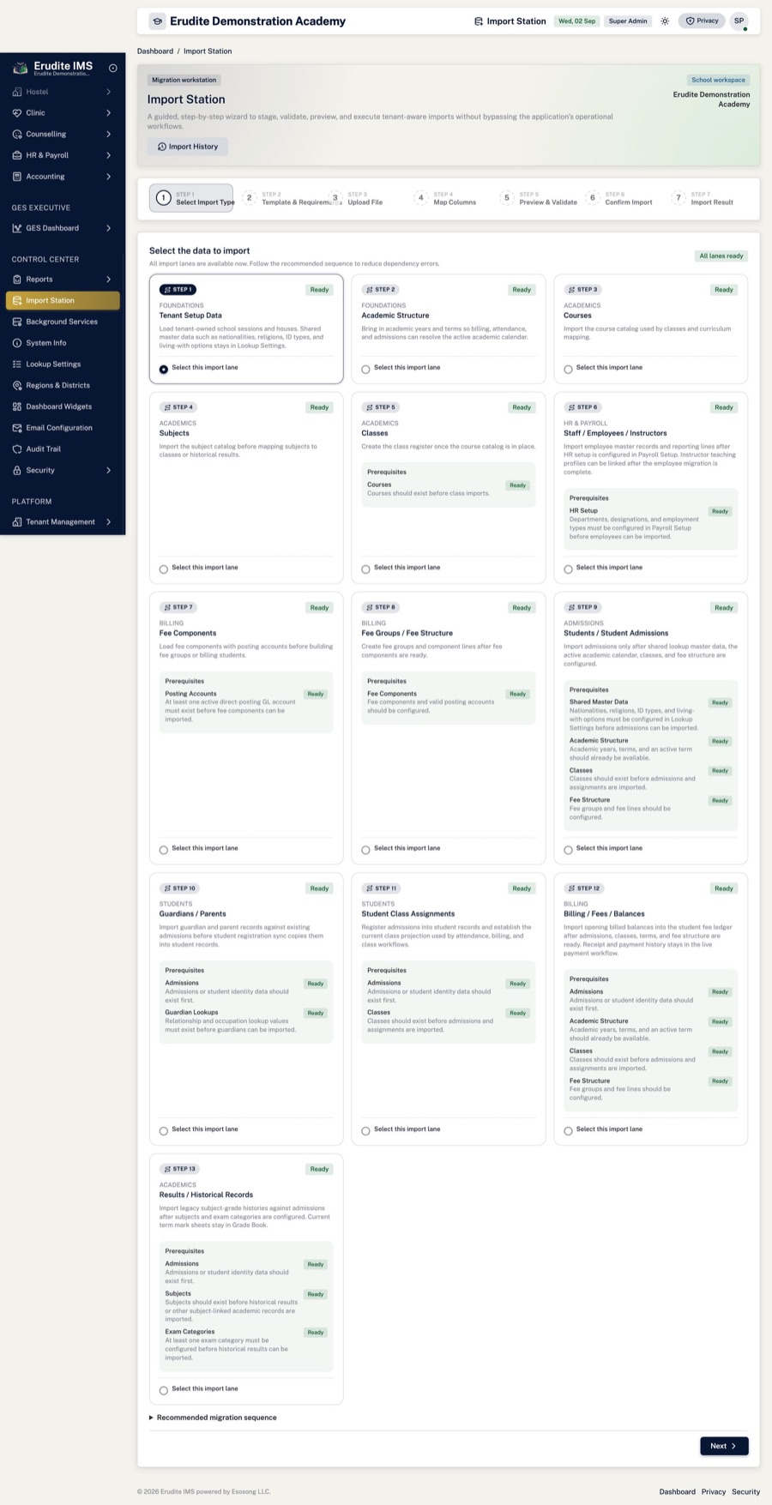The width and height of the screenshot is (772, 1505).
Task: Click the Erudite academy logo in header
Action: pos(157,21)
